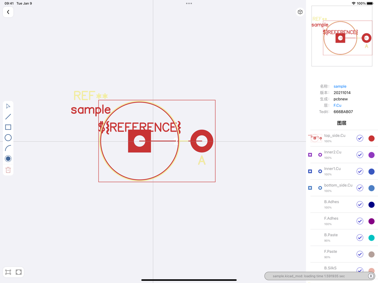Click the sample name link
The width and height of the screenshot is (378, 283).
click(x=340, y=86)
